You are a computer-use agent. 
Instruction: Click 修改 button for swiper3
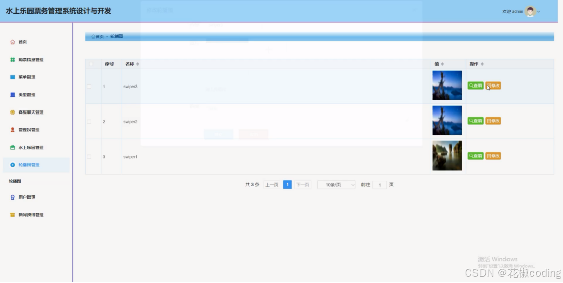493,86
